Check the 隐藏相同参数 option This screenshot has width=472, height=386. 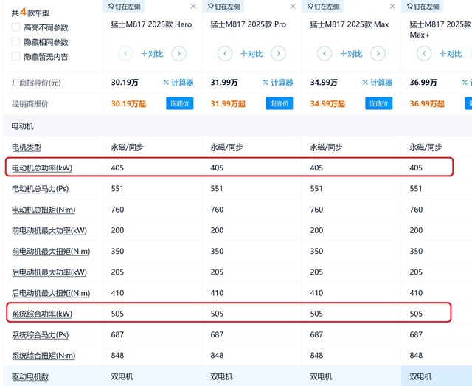tap(15, 41)
